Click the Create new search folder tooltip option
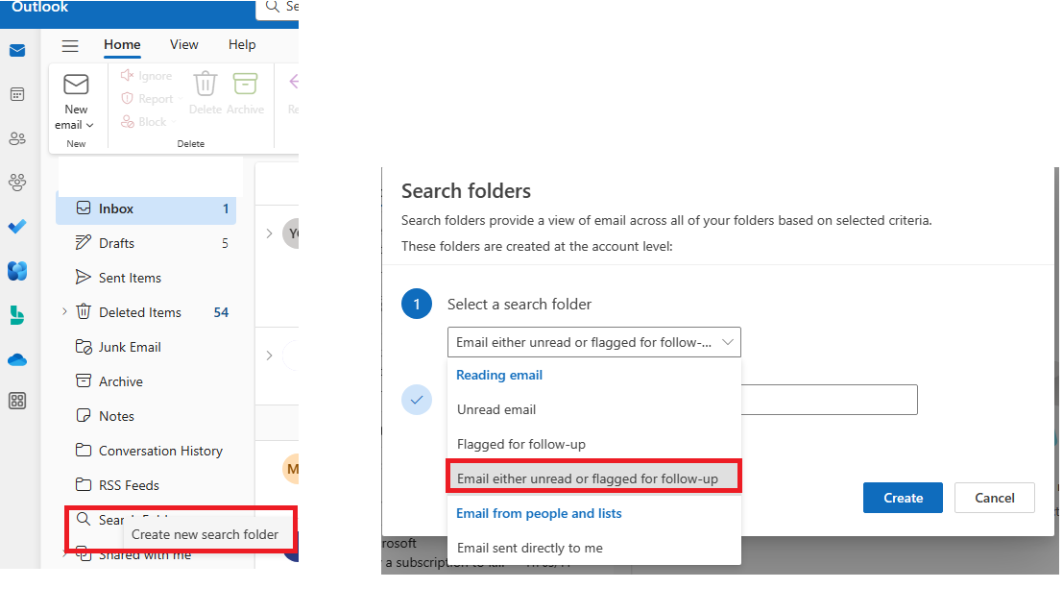 pyautogui.click(x=205, y=534)
